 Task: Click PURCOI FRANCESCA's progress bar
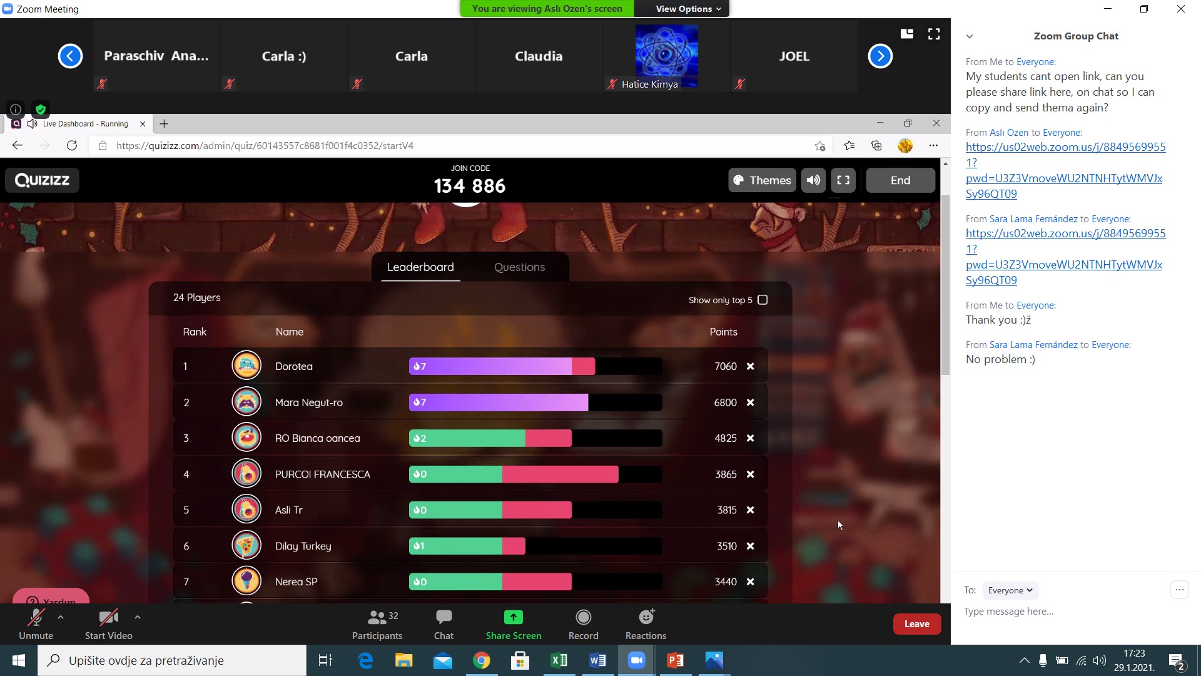coord(535,474)
